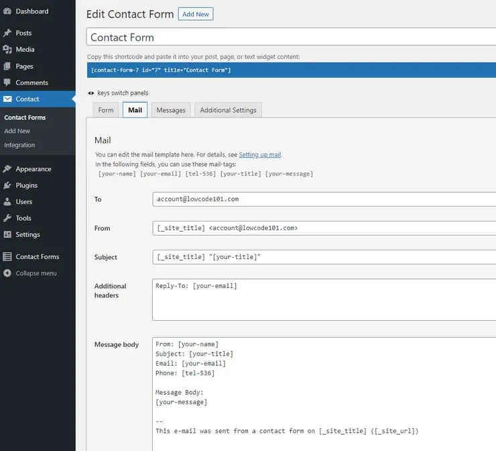Switch to the Form tab
This screenshot has height=451, width=496.
106,110
